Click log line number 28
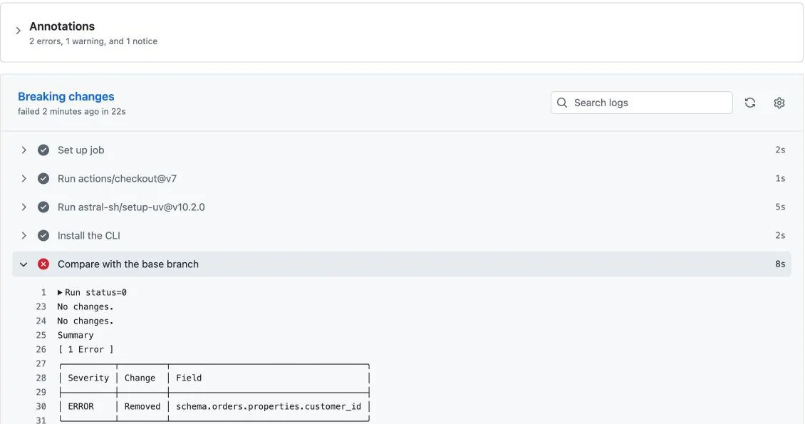 pos(41,378)
